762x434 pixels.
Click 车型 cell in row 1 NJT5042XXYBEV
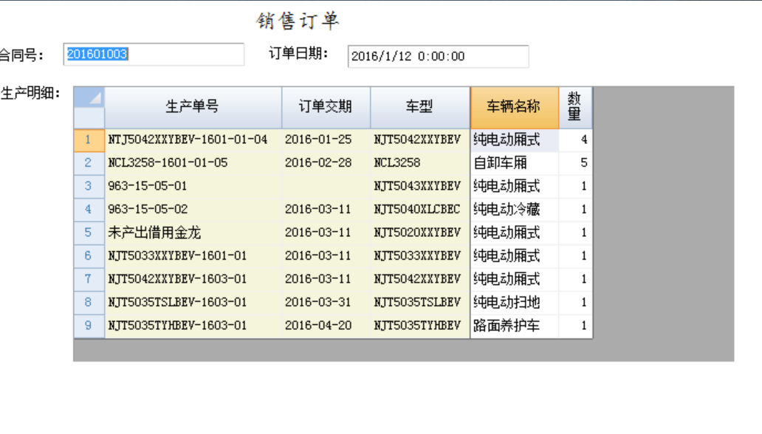420,140
